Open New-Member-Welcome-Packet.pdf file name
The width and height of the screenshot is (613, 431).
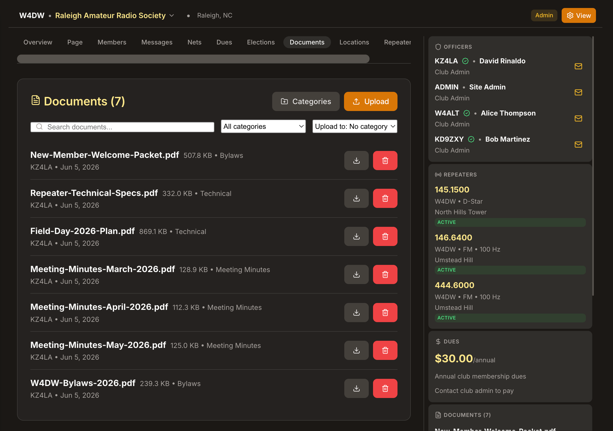(x=105, y=155)
